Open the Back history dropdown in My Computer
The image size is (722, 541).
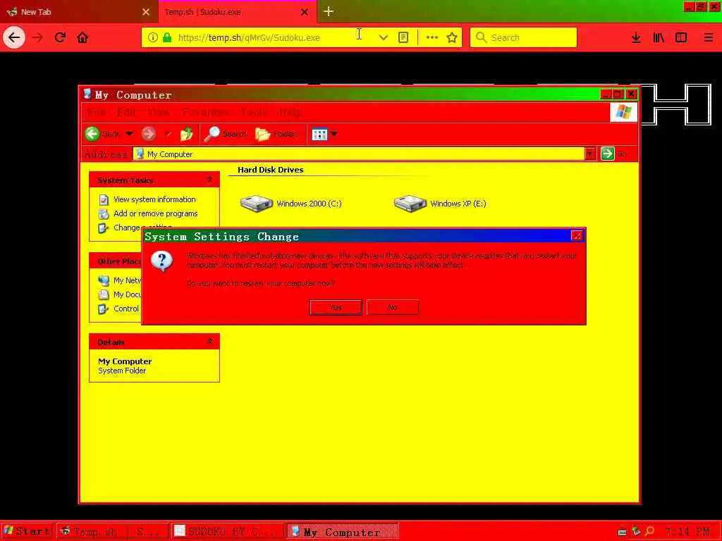point(130,134)
